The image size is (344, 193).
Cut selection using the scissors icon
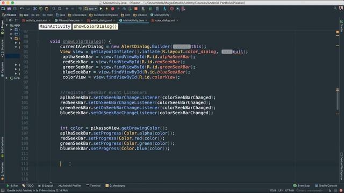coord(35,9)
